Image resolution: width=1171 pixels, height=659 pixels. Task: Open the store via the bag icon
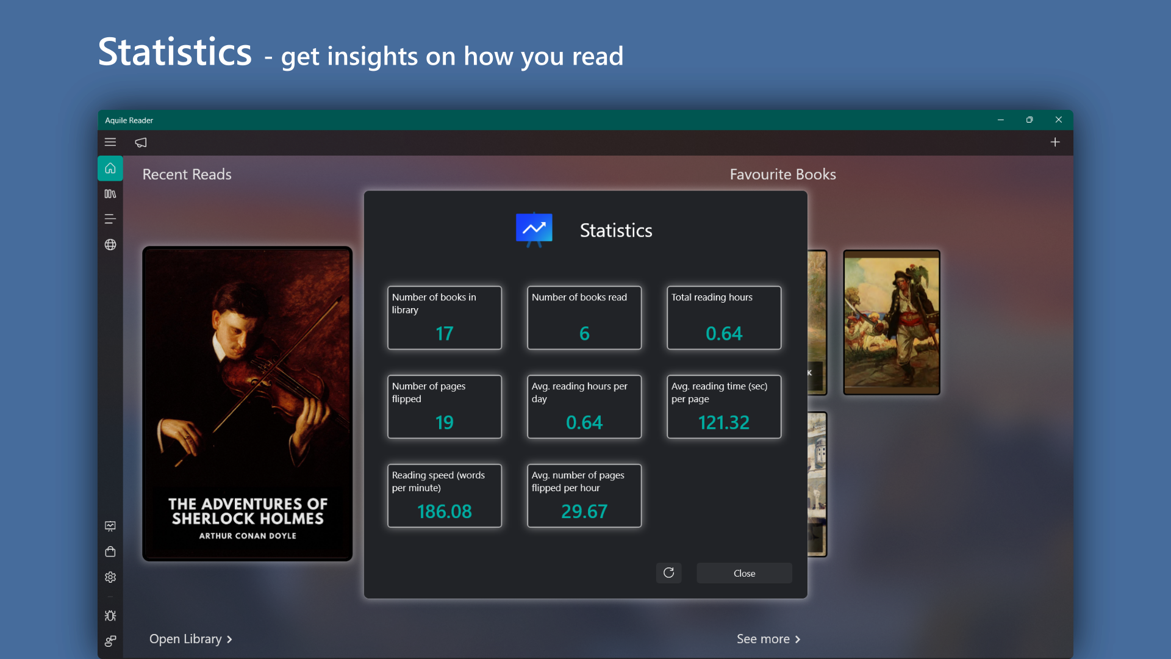(110, 552)
